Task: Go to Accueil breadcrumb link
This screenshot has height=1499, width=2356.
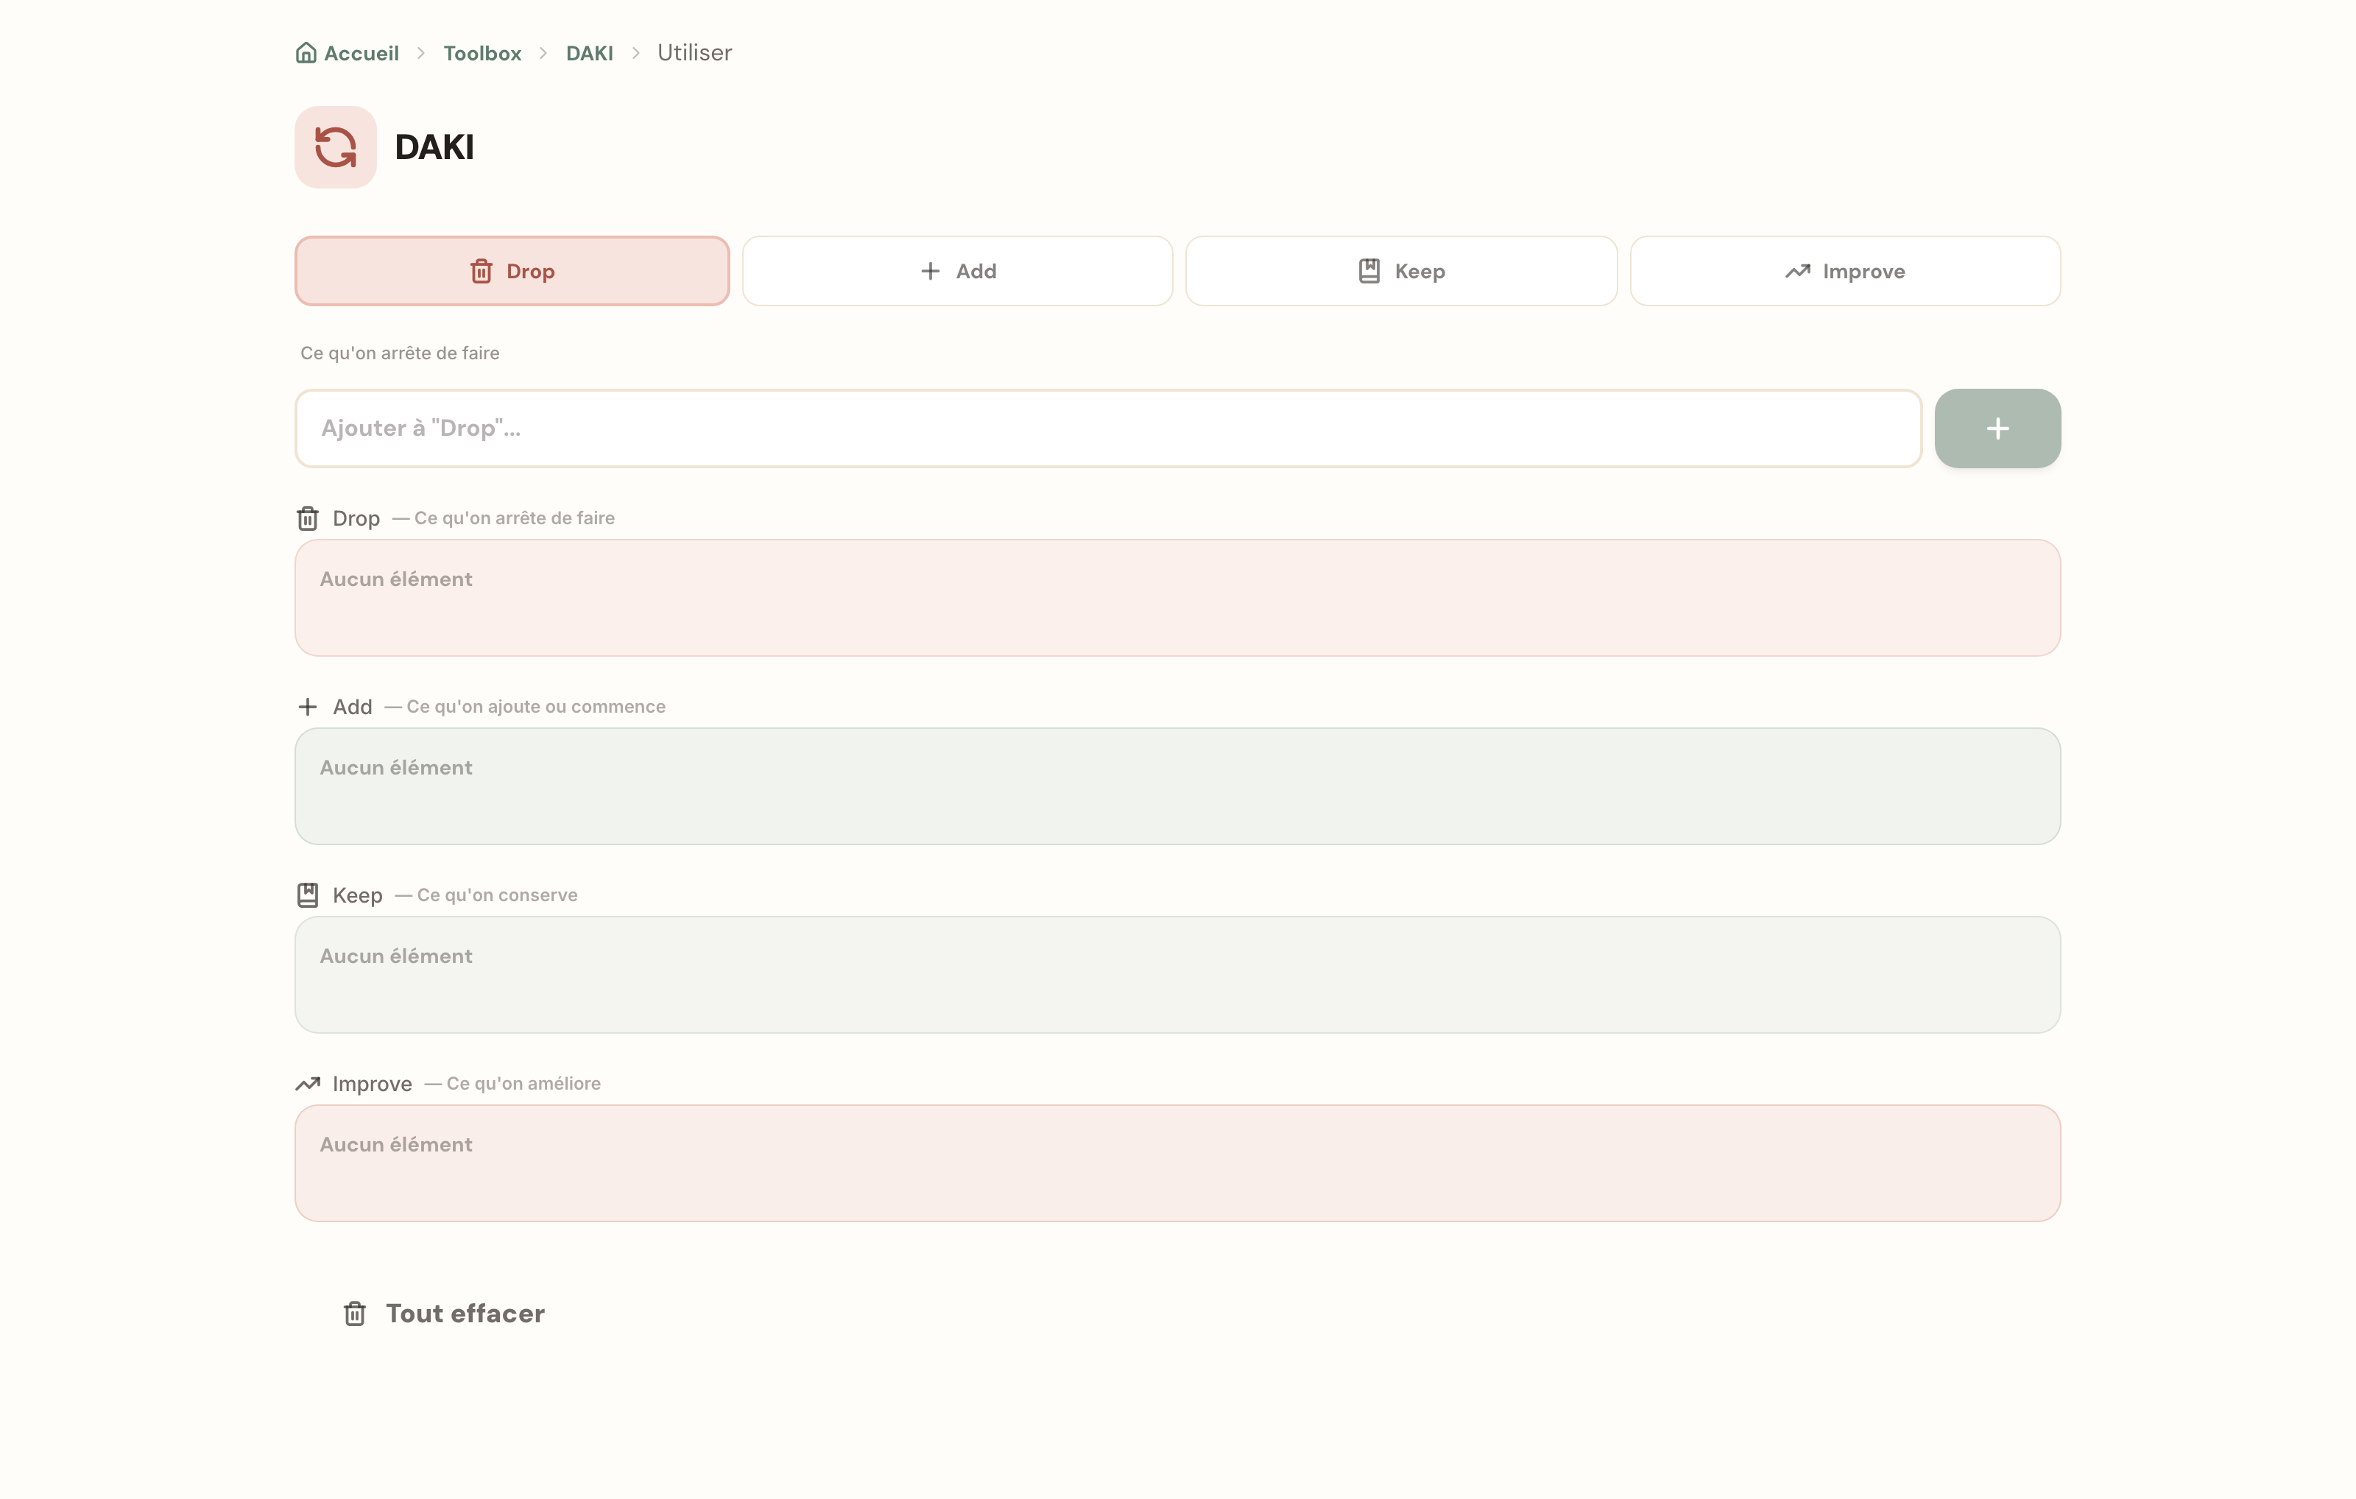Action: point(348,53)
